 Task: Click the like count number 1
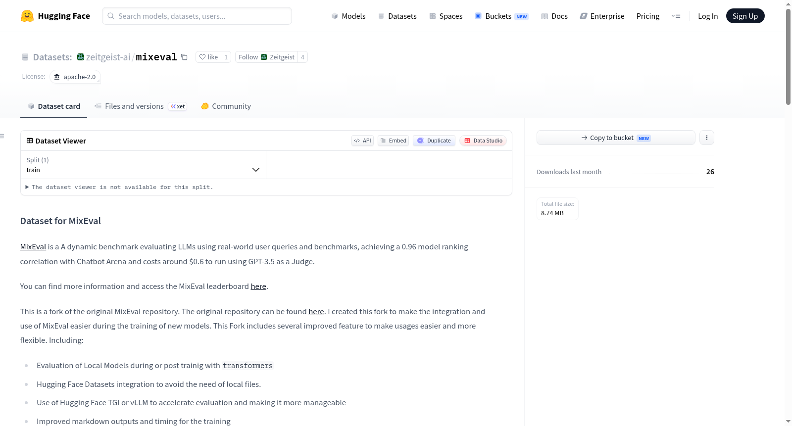[x=226, y=57]
